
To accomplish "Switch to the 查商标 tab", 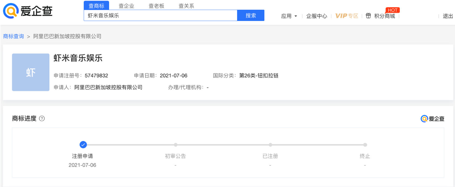I will pos(96,6).
